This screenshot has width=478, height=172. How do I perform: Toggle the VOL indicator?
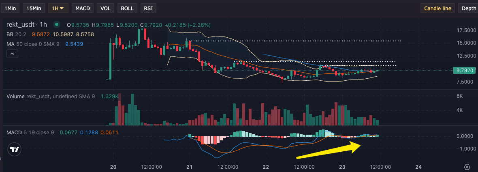(x=105, y=8)
